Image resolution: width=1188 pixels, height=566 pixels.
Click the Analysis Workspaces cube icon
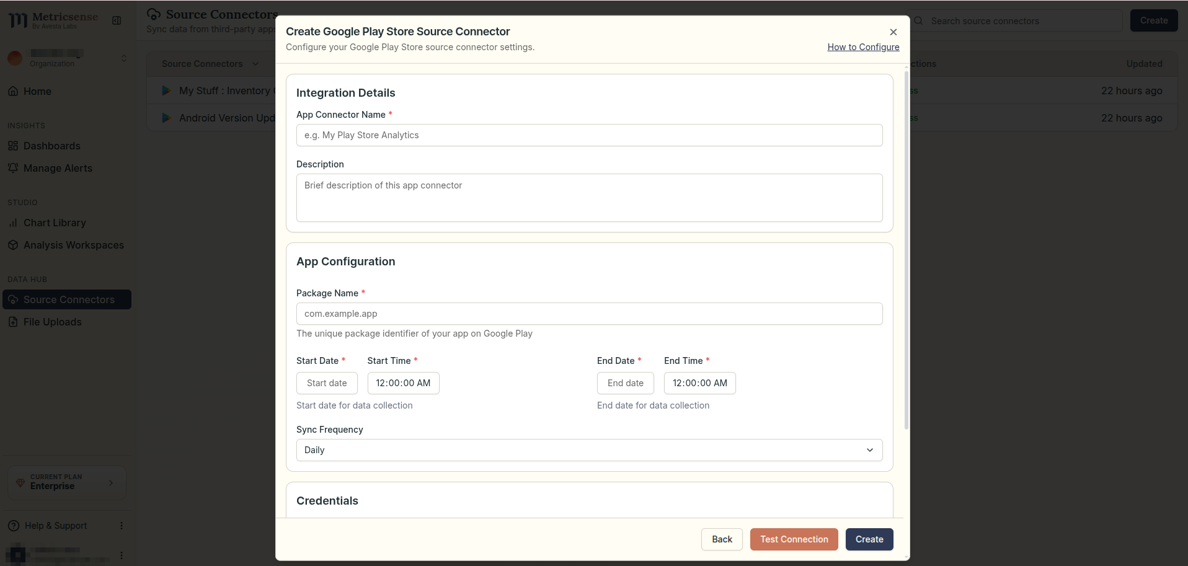(x=13, y=245)
